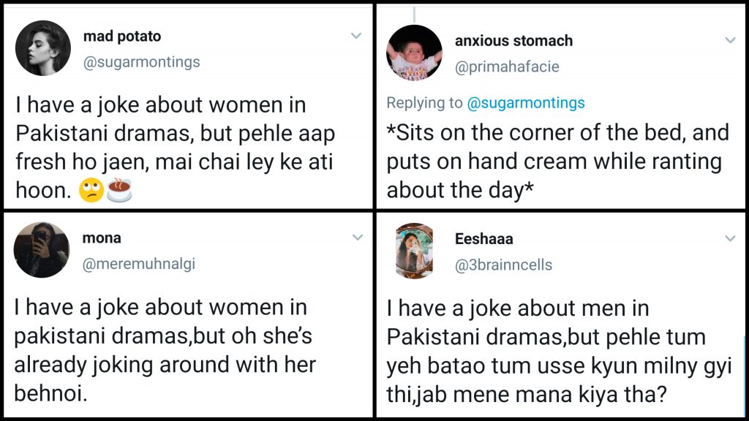
Task: Visit the @meremuhnalgi handle
Action: click(x=140, y=264)
